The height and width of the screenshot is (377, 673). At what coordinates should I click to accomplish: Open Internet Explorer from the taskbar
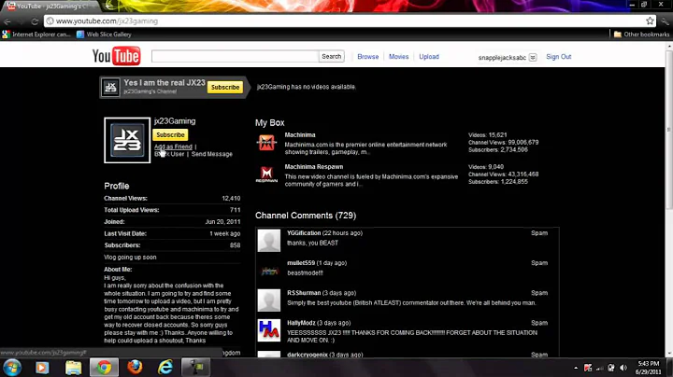(x=165, y=368)
